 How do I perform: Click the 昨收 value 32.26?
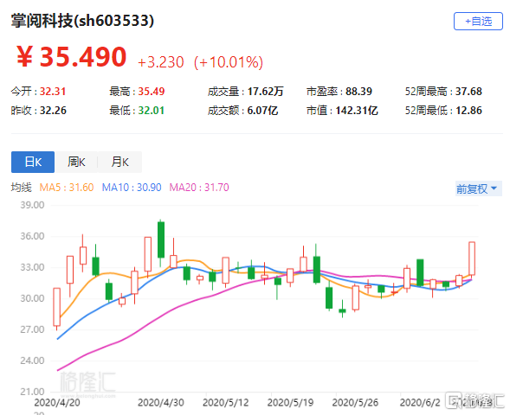(53, 111)
